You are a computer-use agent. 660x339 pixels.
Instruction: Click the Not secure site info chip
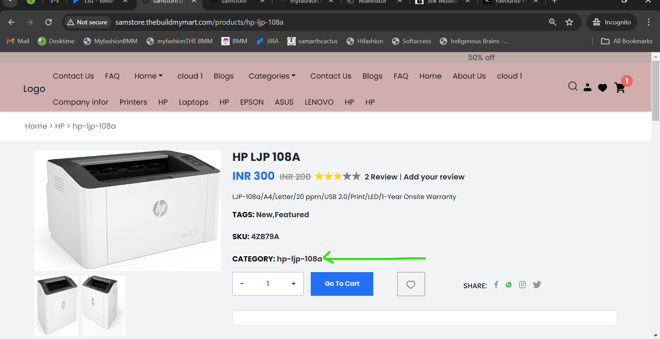pyautogui.click(x=87, y=22)
